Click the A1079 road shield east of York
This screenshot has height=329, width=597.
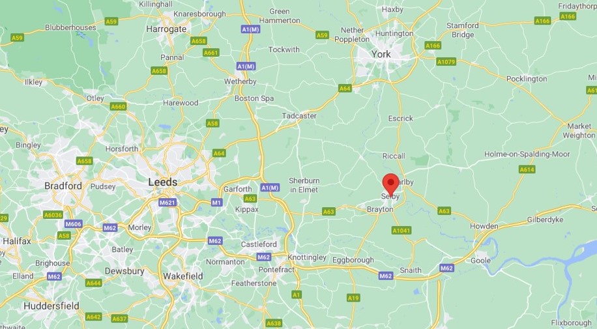[x=446, y=62]
